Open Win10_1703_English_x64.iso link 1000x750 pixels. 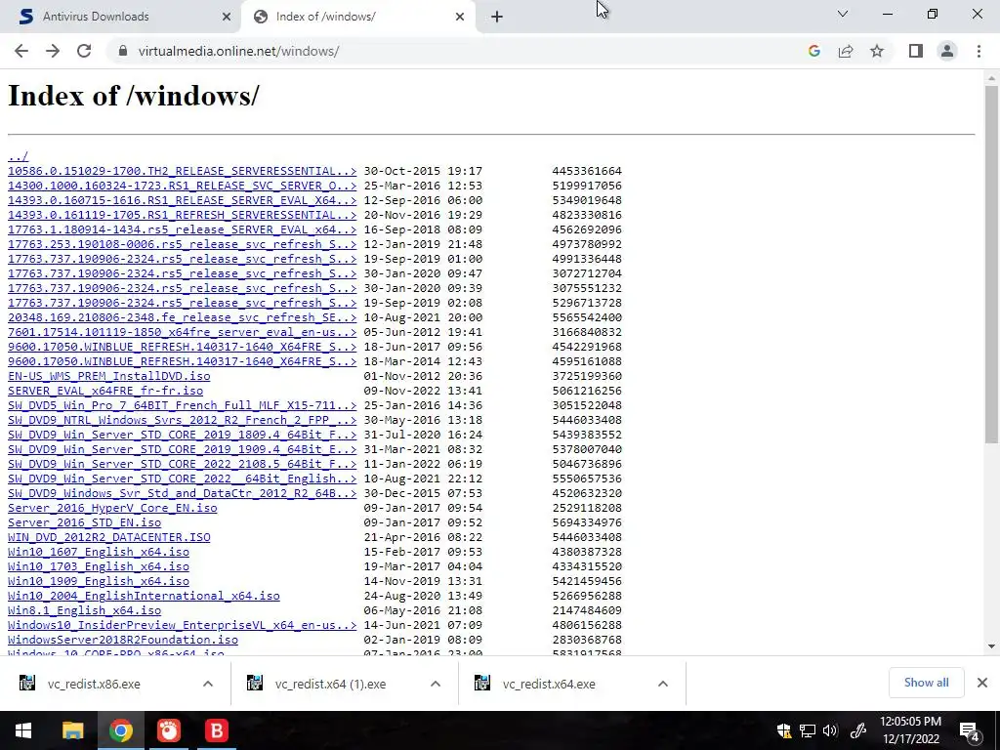[x=99, y=566]
